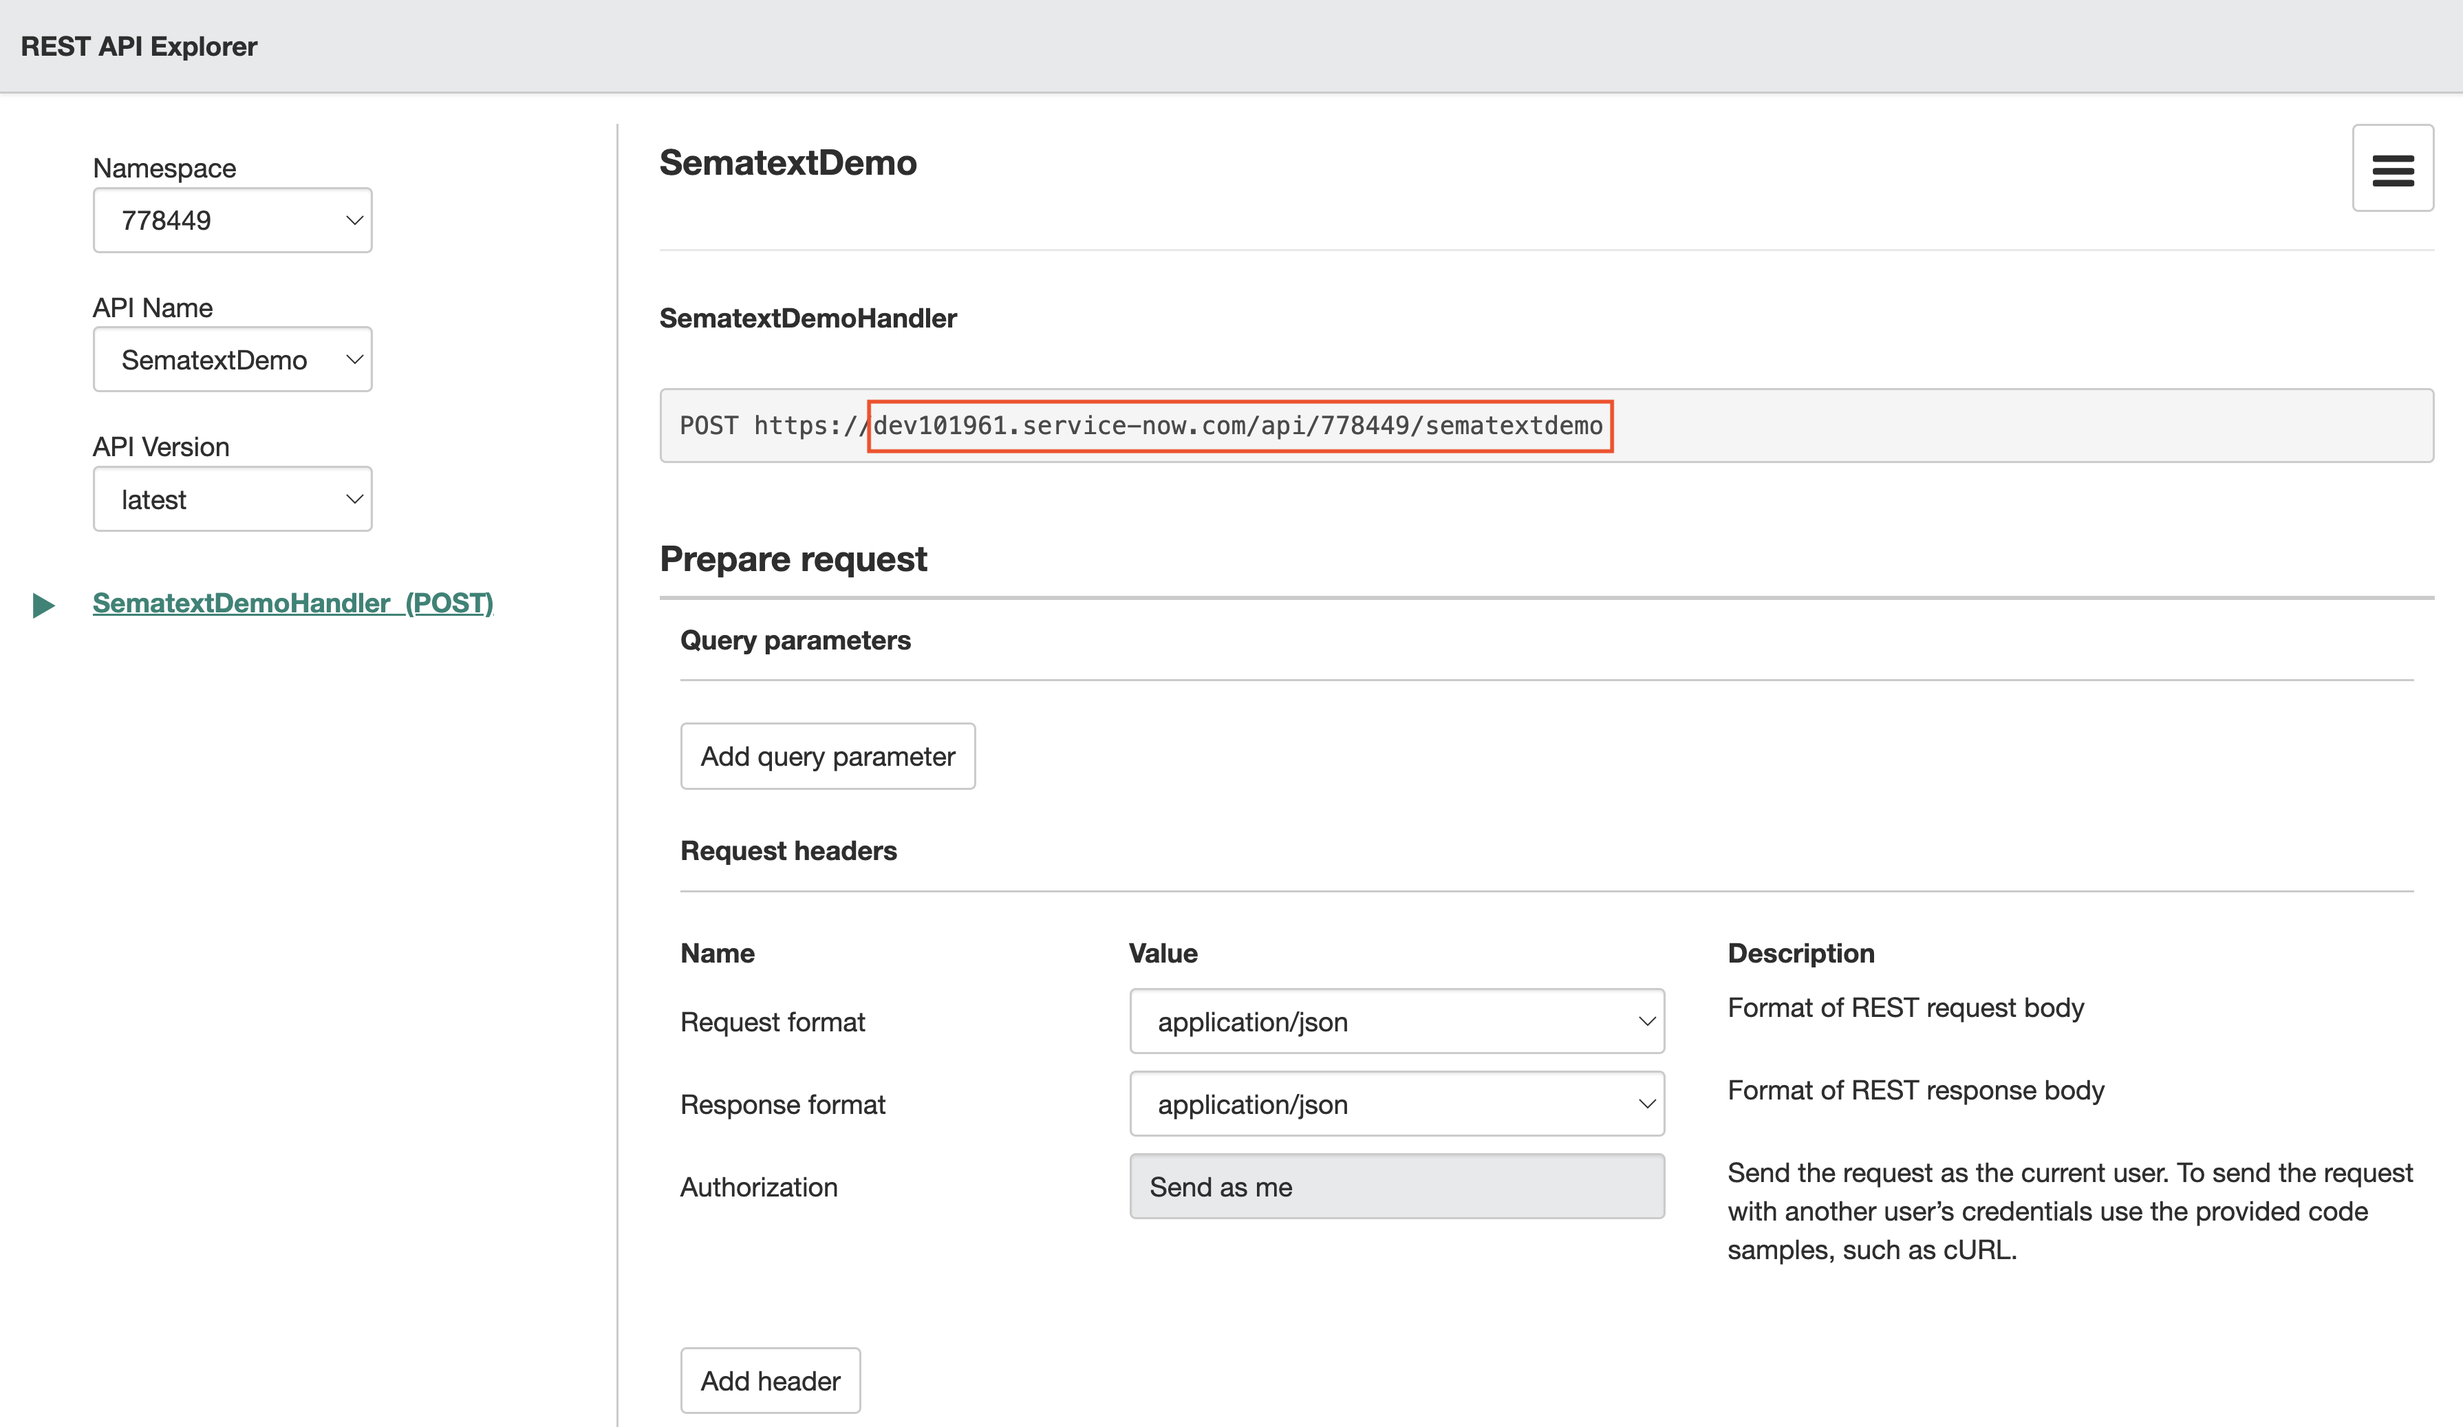
Task: Click the Add header button
Action: [x=768, y=1380]
